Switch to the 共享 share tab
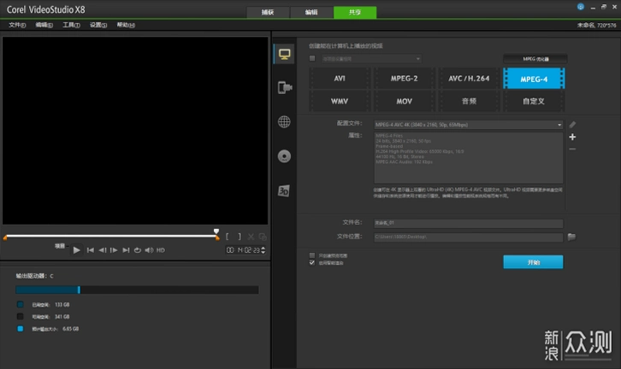 click(355, 12)
